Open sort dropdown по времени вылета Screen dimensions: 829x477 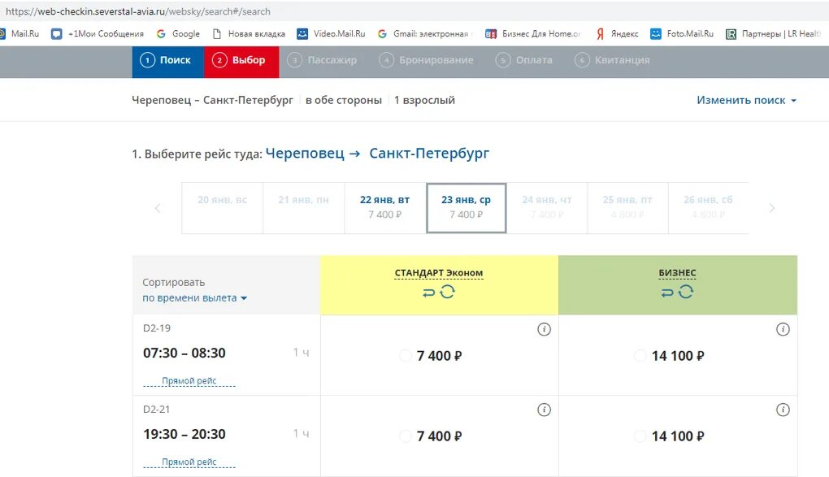pos(194,298)
